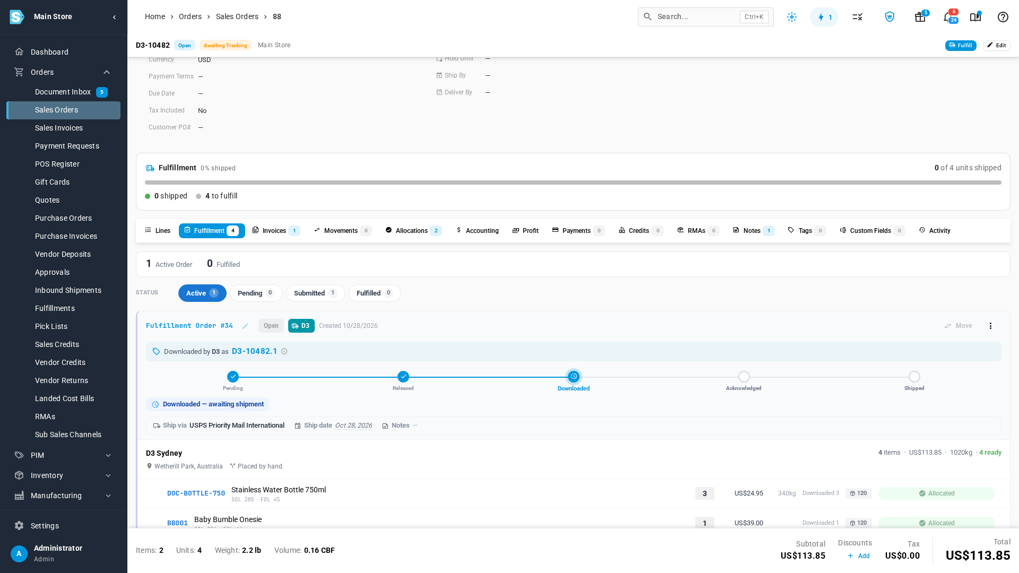Filter fulfillments by Submitted status
This screenshot has height=573, width=1019.
pyautogui.click(x=315, y=293)
